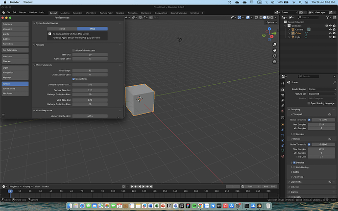The image size is (338, 211).
Task: Open Interface section in Preferences
Action: pos(15,24)
